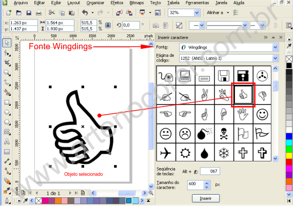Click the mirror vertically icon

pos(166,26)
